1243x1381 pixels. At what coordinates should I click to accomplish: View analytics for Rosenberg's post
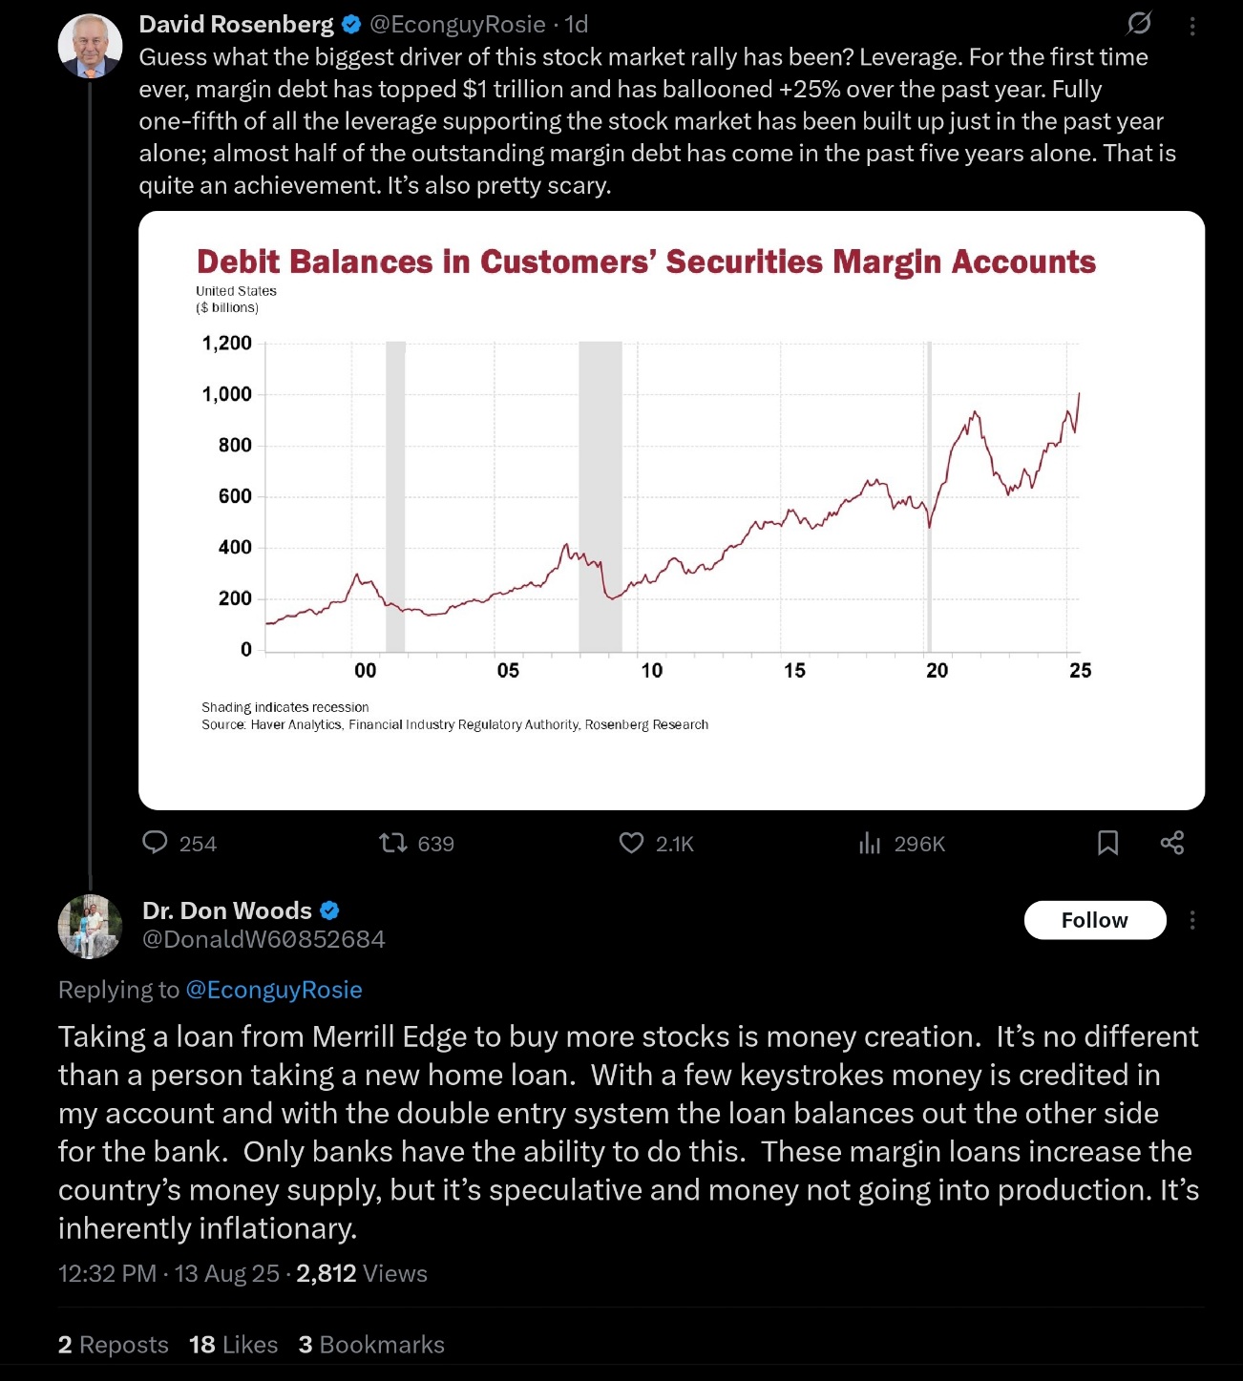point(870,843)
